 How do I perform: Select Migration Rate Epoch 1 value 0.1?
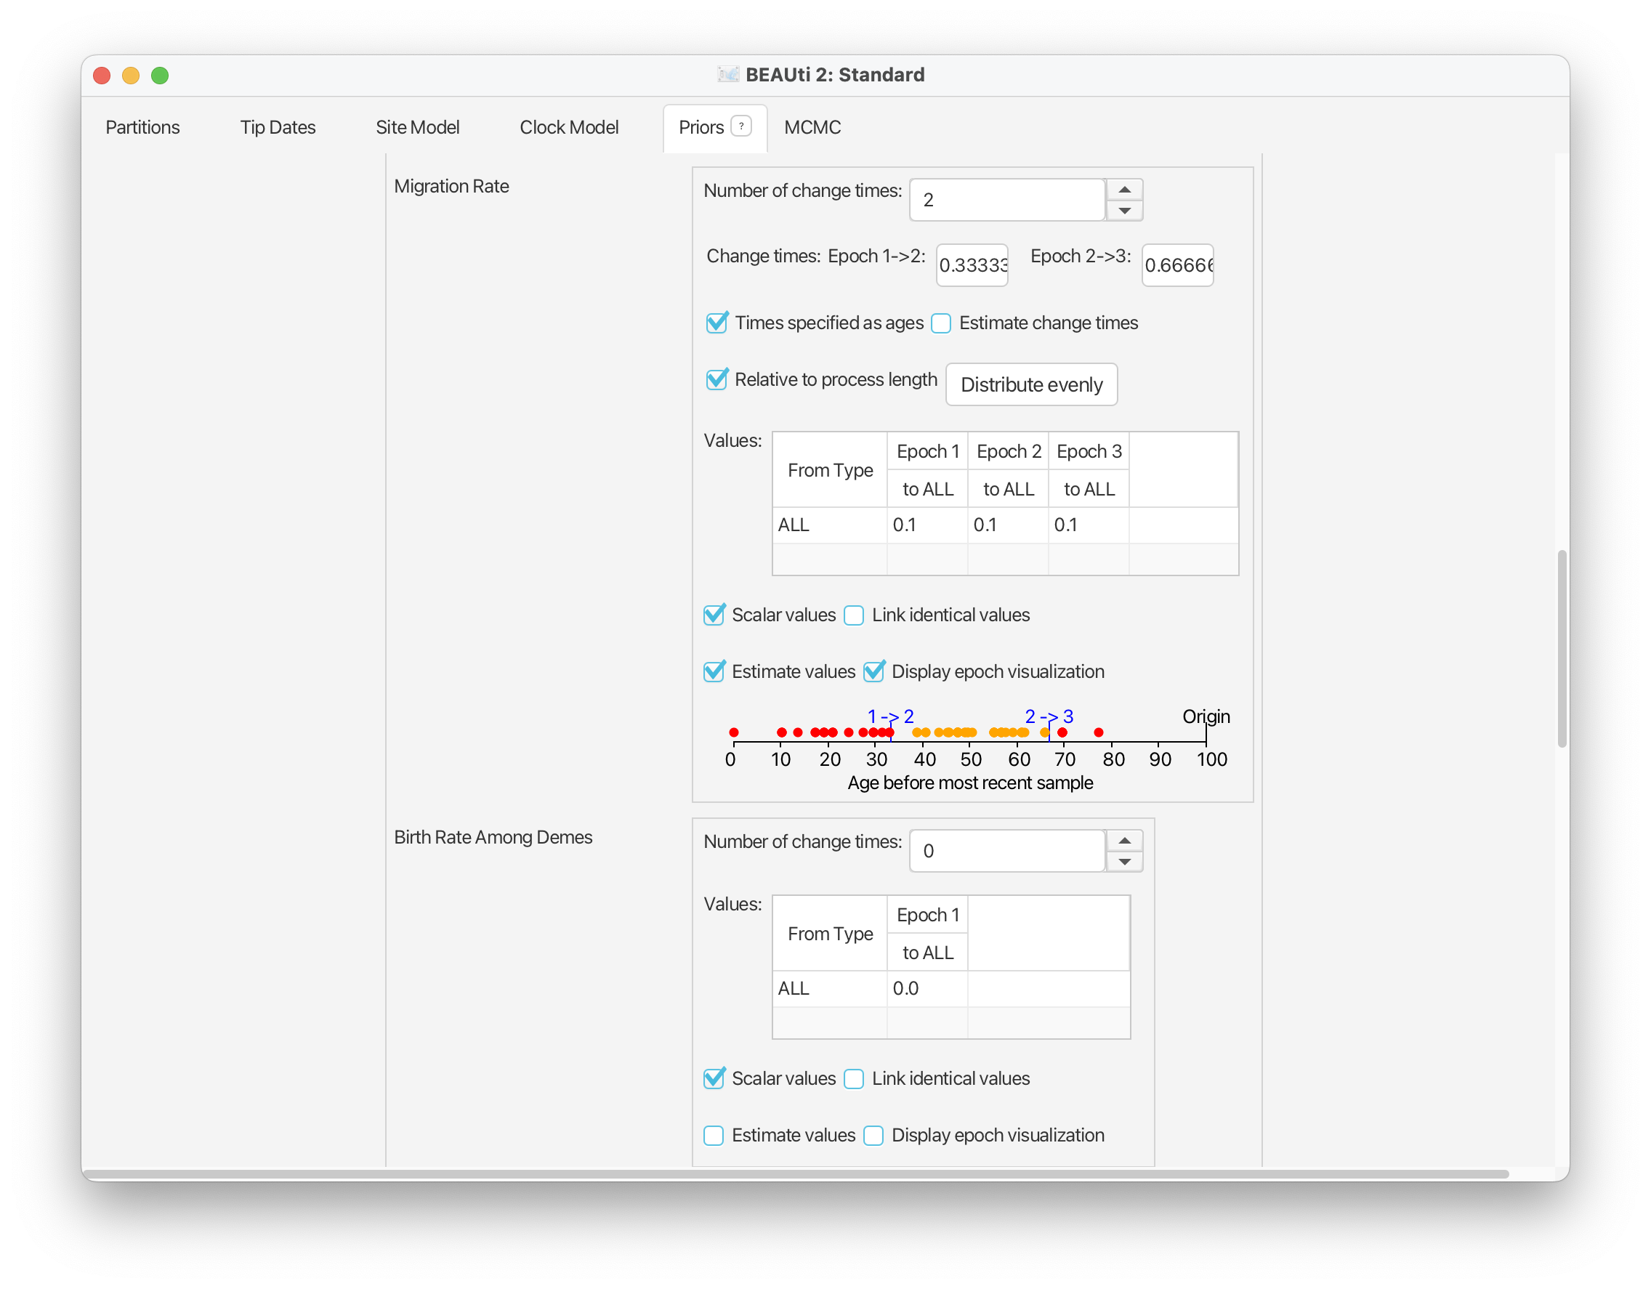coord(927,525)
